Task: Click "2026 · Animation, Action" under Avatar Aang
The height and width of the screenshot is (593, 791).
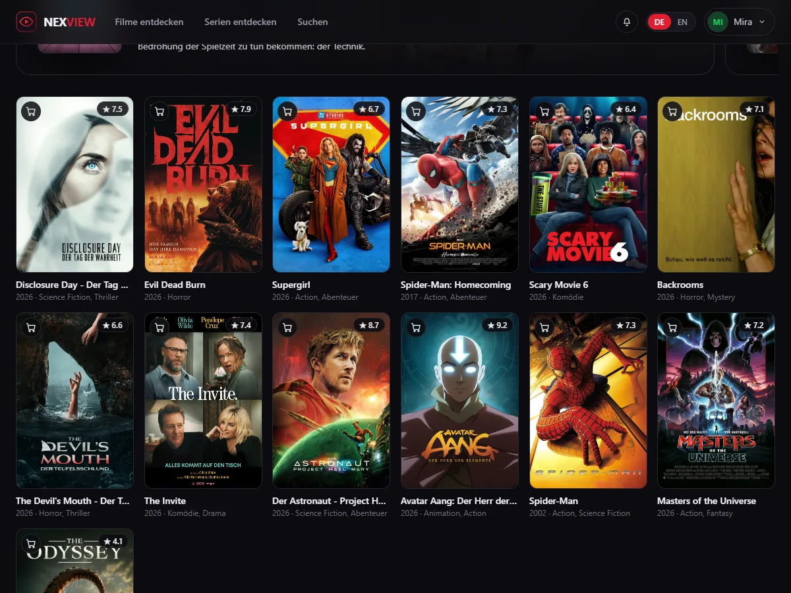Action: [444, 513]
